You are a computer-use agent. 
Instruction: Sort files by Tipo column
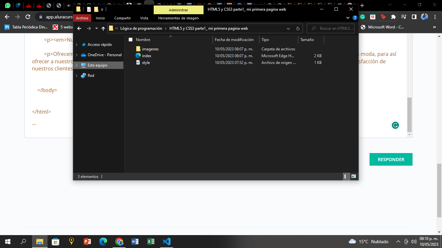coord(279,40)
